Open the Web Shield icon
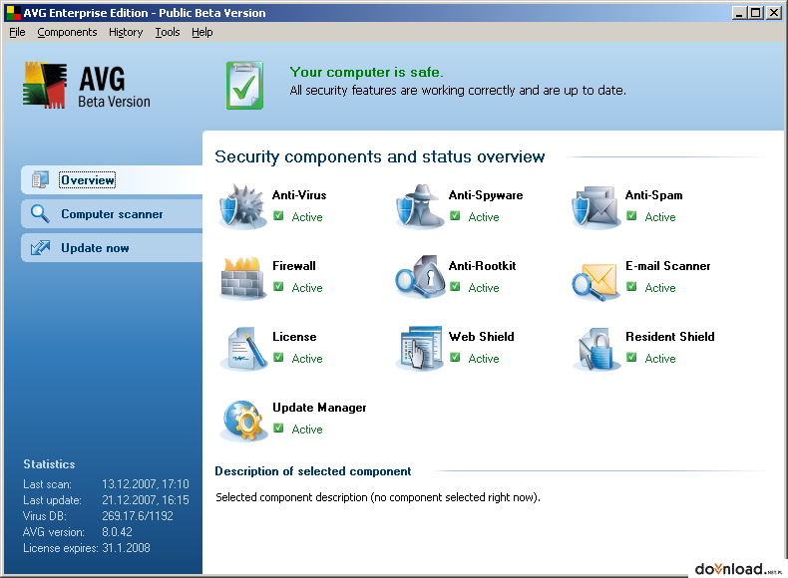Viewport: 788px width, 578px height. click(x=419, y=349)
